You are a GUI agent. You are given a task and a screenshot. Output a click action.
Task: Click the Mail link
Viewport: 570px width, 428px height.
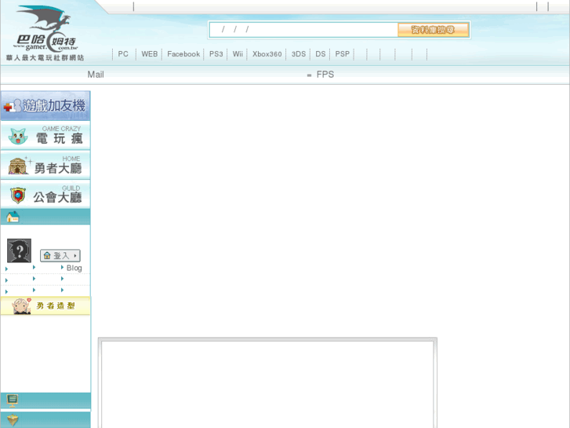(96, 75)
